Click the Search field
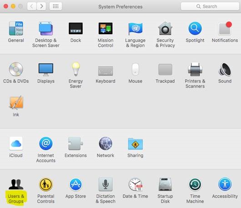The height and width of the screenshot is (208, 241). point(210,6)
